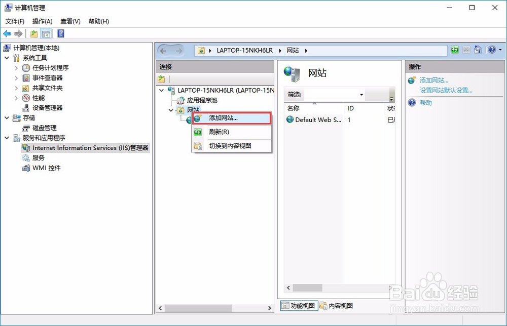Viewport: 507px width, 326px height.
Task: Click LAPTOP-15NKH6LR in the address breadcrumb
Action: pyautogui.click(x=245, y=50)
